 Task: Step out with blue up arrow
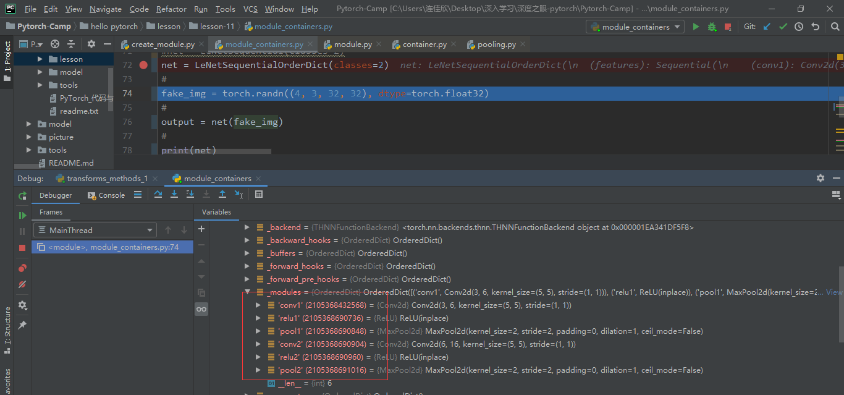click(222, 194)
